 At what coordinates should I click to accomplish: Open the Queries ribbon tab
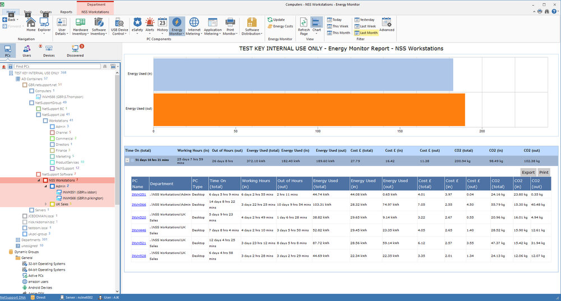(45, 12)
